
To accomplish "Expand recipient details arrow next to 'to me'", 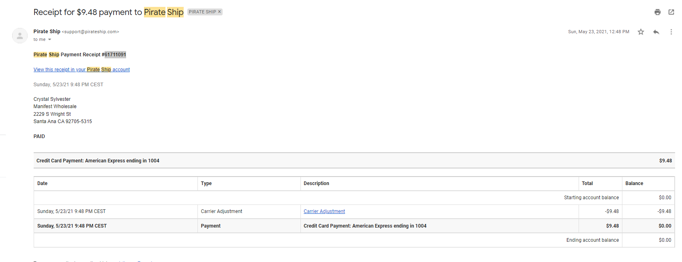I will [x=49, y=40].
